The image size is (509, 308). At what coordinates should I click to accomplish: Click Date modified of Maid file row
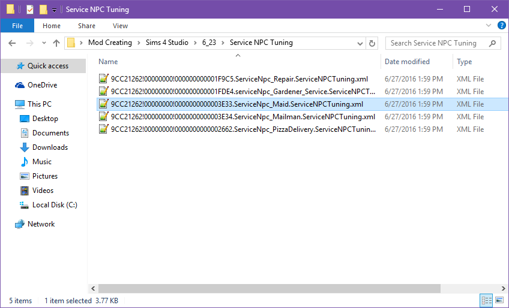coord(414,104)
